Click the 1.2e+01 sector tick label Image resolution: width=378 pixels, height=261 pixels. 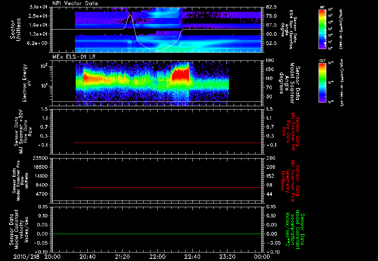[x=38, y=34]
